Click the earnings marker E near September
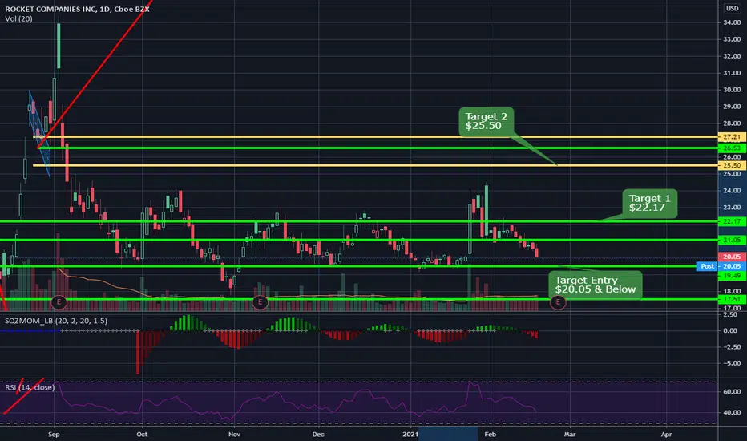Screen dimensions: 747x441 [x=59, y=301]
